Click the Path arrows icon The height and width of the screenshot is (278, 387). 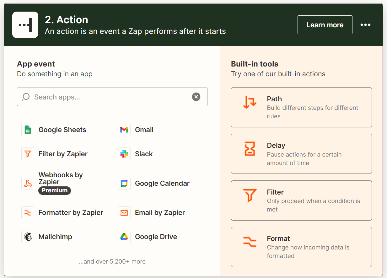(x=250, y=102)
